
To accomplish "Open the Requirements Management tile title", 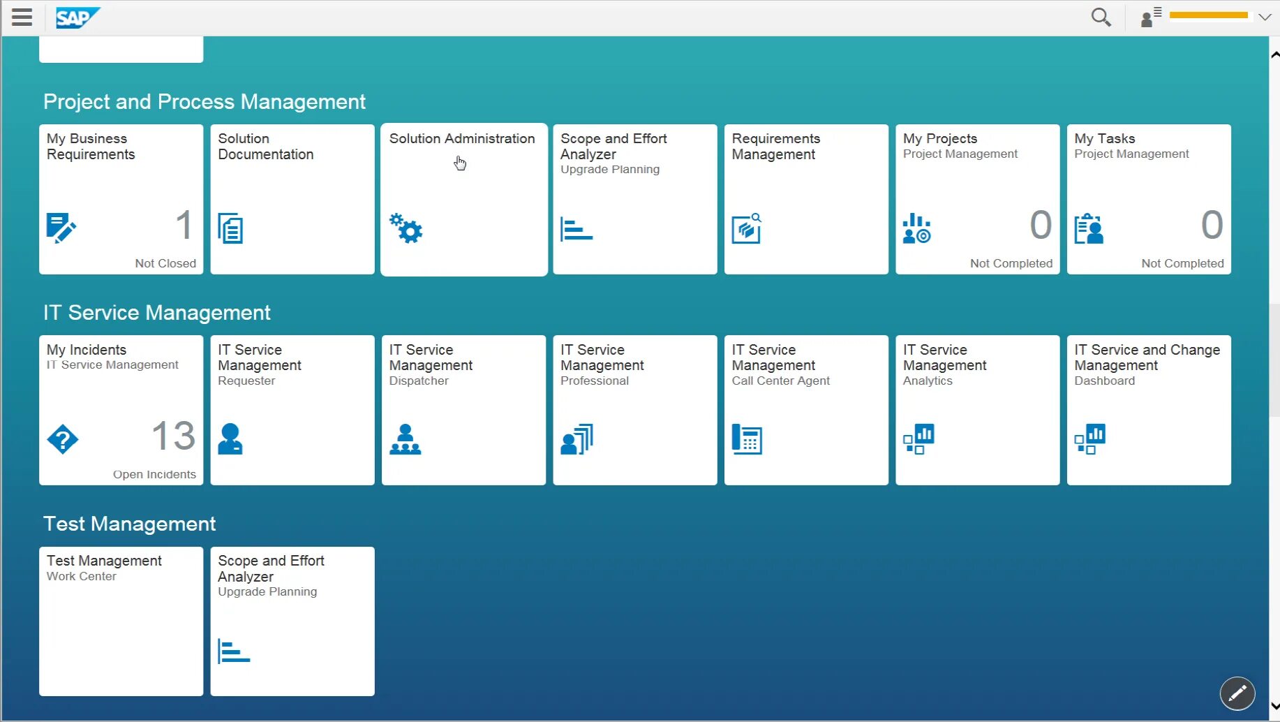I will (x=776, y=147).
